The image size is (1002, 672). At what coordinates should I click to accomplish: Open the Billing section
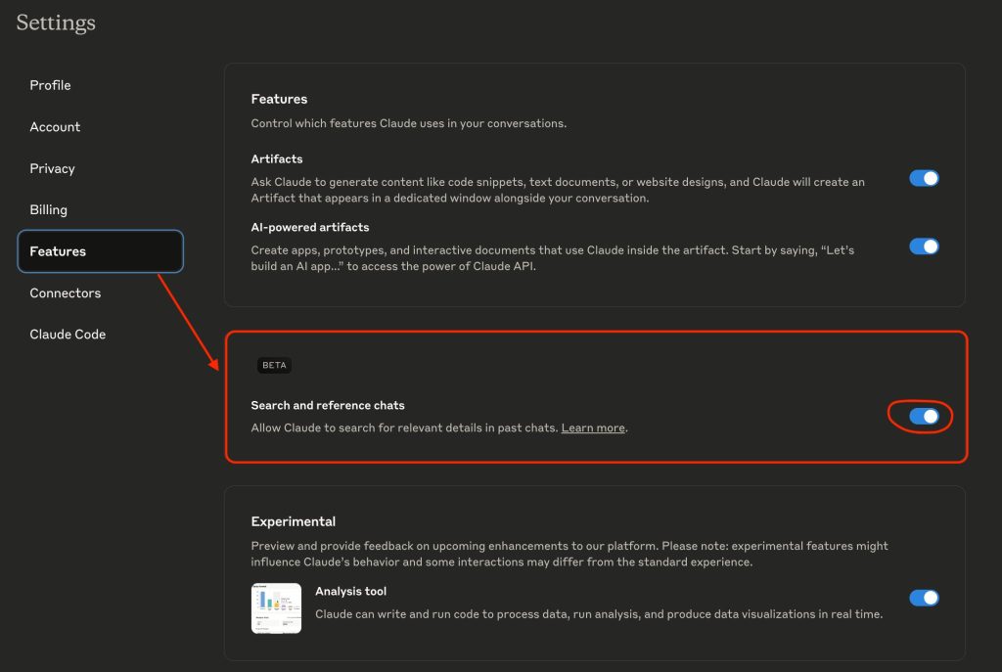coord(48,209)
